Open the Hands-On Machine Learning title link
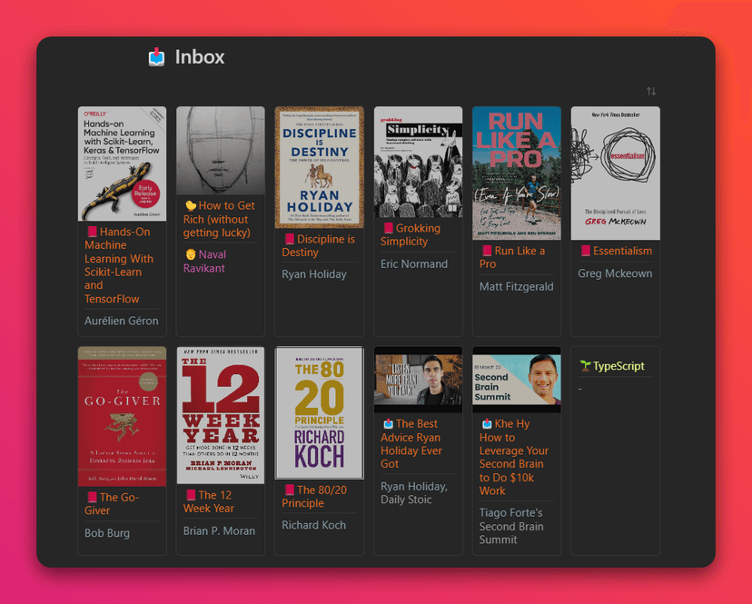Screen dimensions: 752x604 pos(119,265)
